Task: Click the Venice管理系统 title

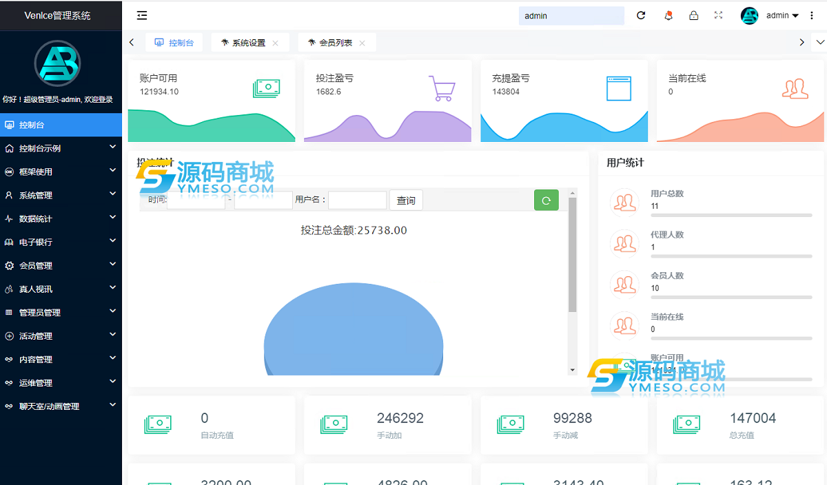Action: [57, 15]
